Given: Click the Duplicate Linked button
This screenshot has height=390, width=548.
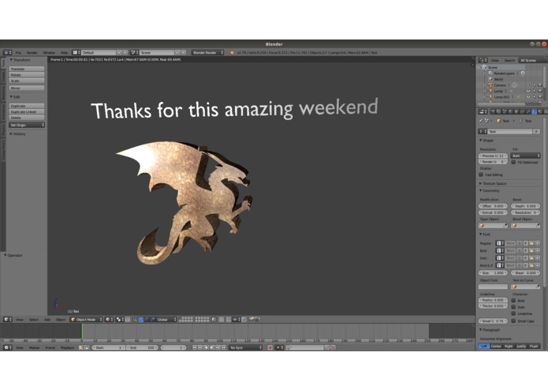Looking at the screenshot, I should point(27,111).
